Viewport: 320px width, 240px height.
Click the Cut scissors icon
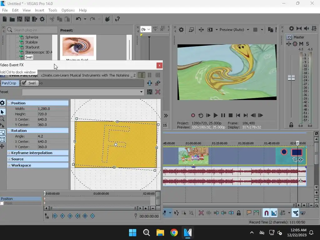(x=52, y=19)
